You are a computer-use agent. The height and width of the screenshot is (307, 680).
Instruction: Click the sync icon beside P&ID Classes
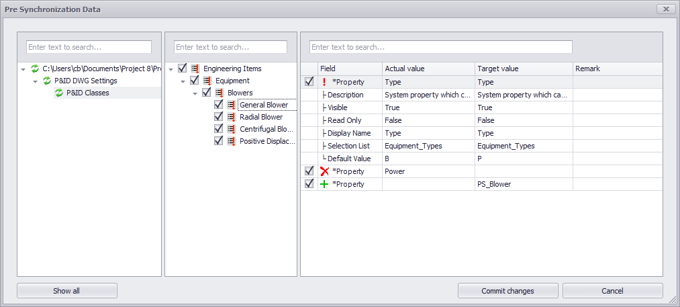[x=59, y=93]
